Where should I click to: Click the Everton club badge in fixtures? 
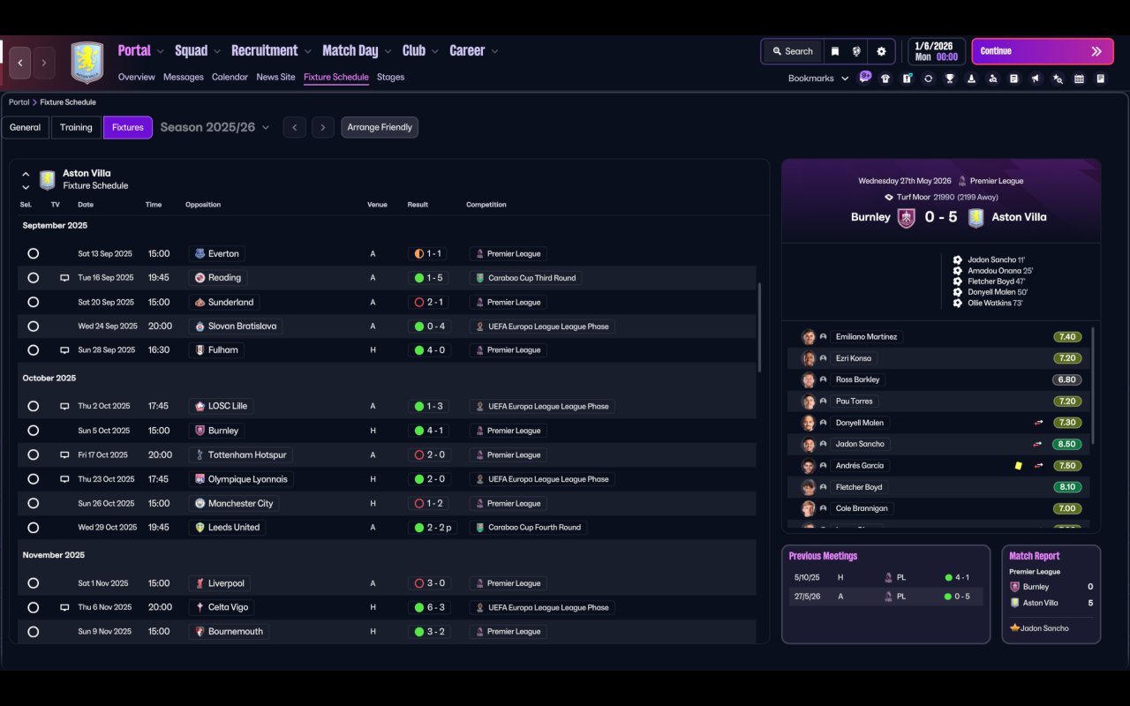point(200,253)
